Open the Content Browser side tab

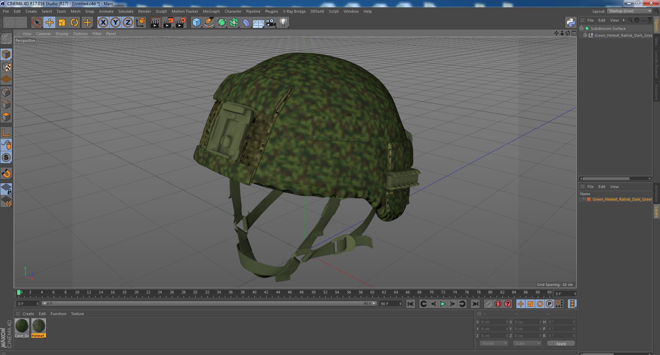coord(657,64)
